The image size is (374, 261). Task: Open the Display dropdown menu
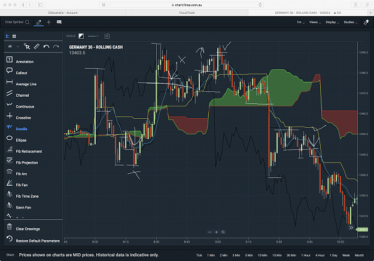click(x=332, y=22)
